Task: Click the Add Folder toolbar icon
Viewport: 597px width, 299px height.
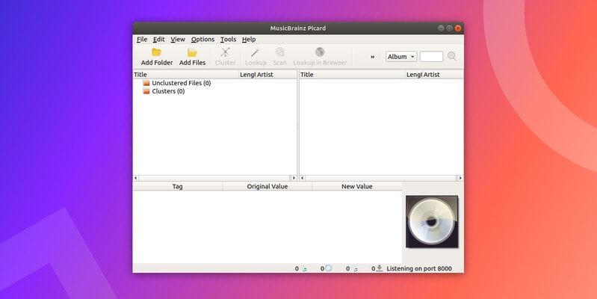Action: [156, 52]
